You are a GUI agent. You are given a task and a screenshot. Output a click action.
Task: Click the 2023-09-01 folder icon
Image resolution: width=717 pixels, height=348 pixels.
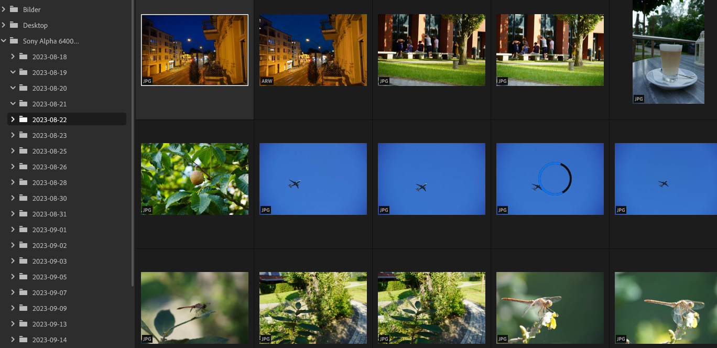click(x=23, y=230)
